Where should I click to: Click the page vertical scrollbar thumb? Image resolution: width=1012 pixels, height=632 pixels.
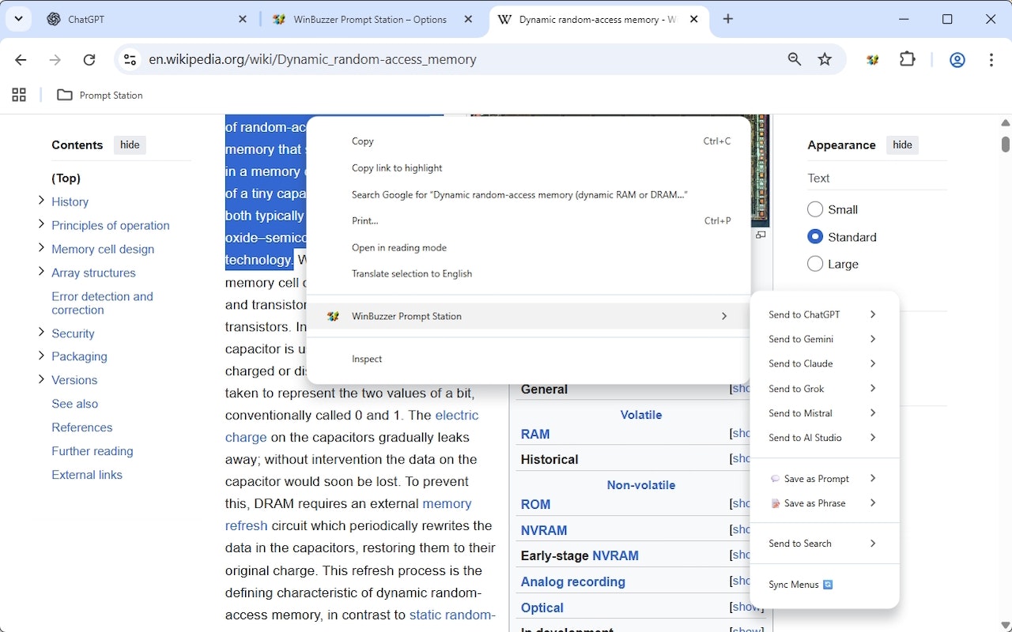[x=1006, y=144]
